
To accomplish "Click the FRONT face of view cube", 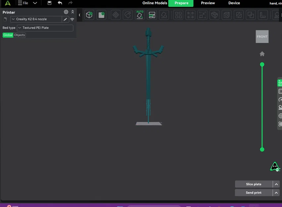I will point(262,36).
